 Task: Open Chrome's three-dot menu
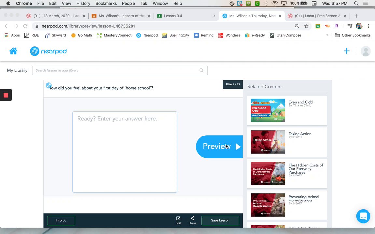pyautogui.click(x=368, y=26)
